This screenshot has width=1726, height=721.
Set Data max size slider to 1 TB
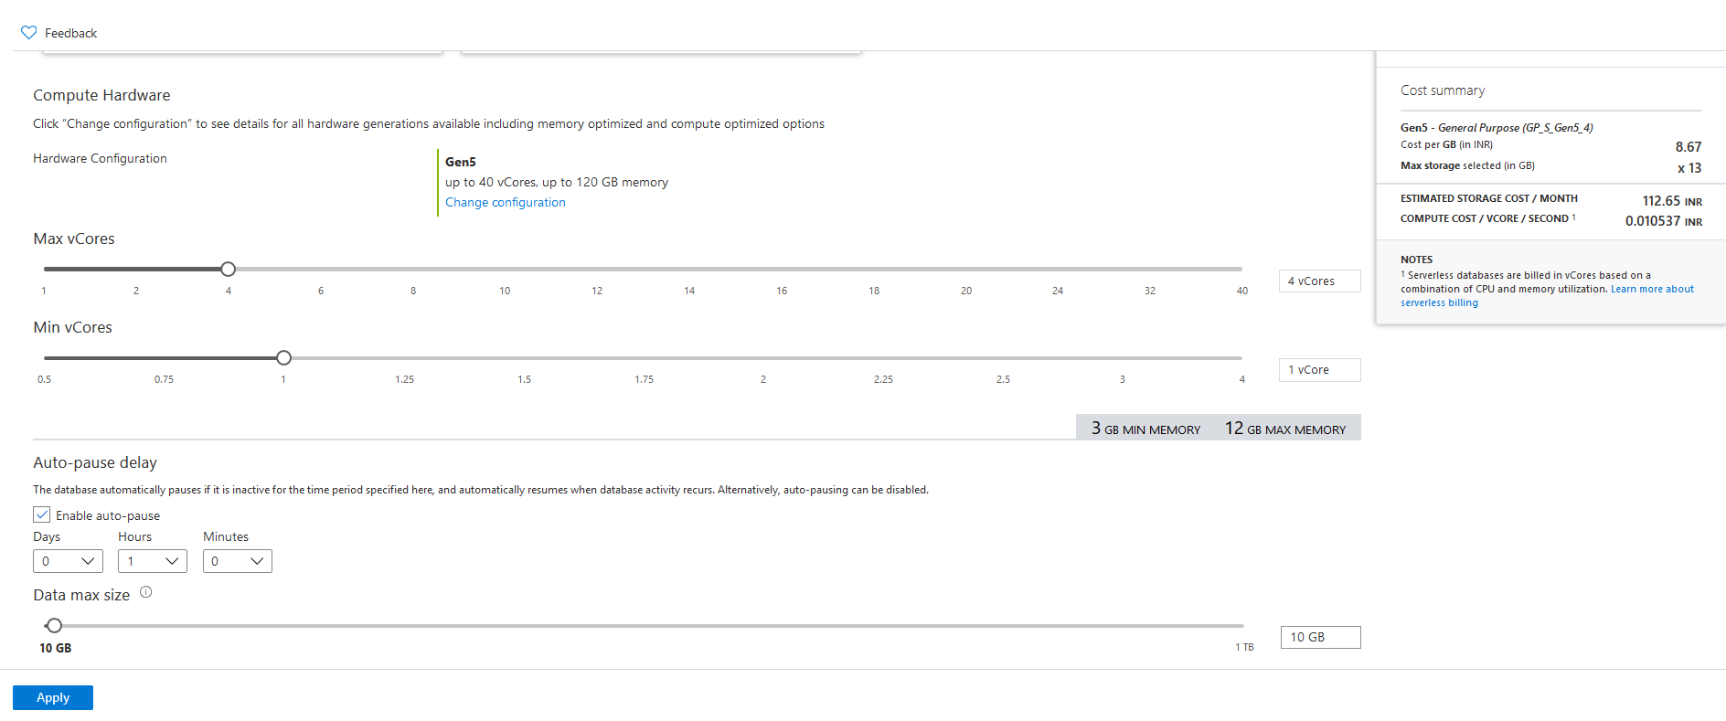click(1241, 625)
